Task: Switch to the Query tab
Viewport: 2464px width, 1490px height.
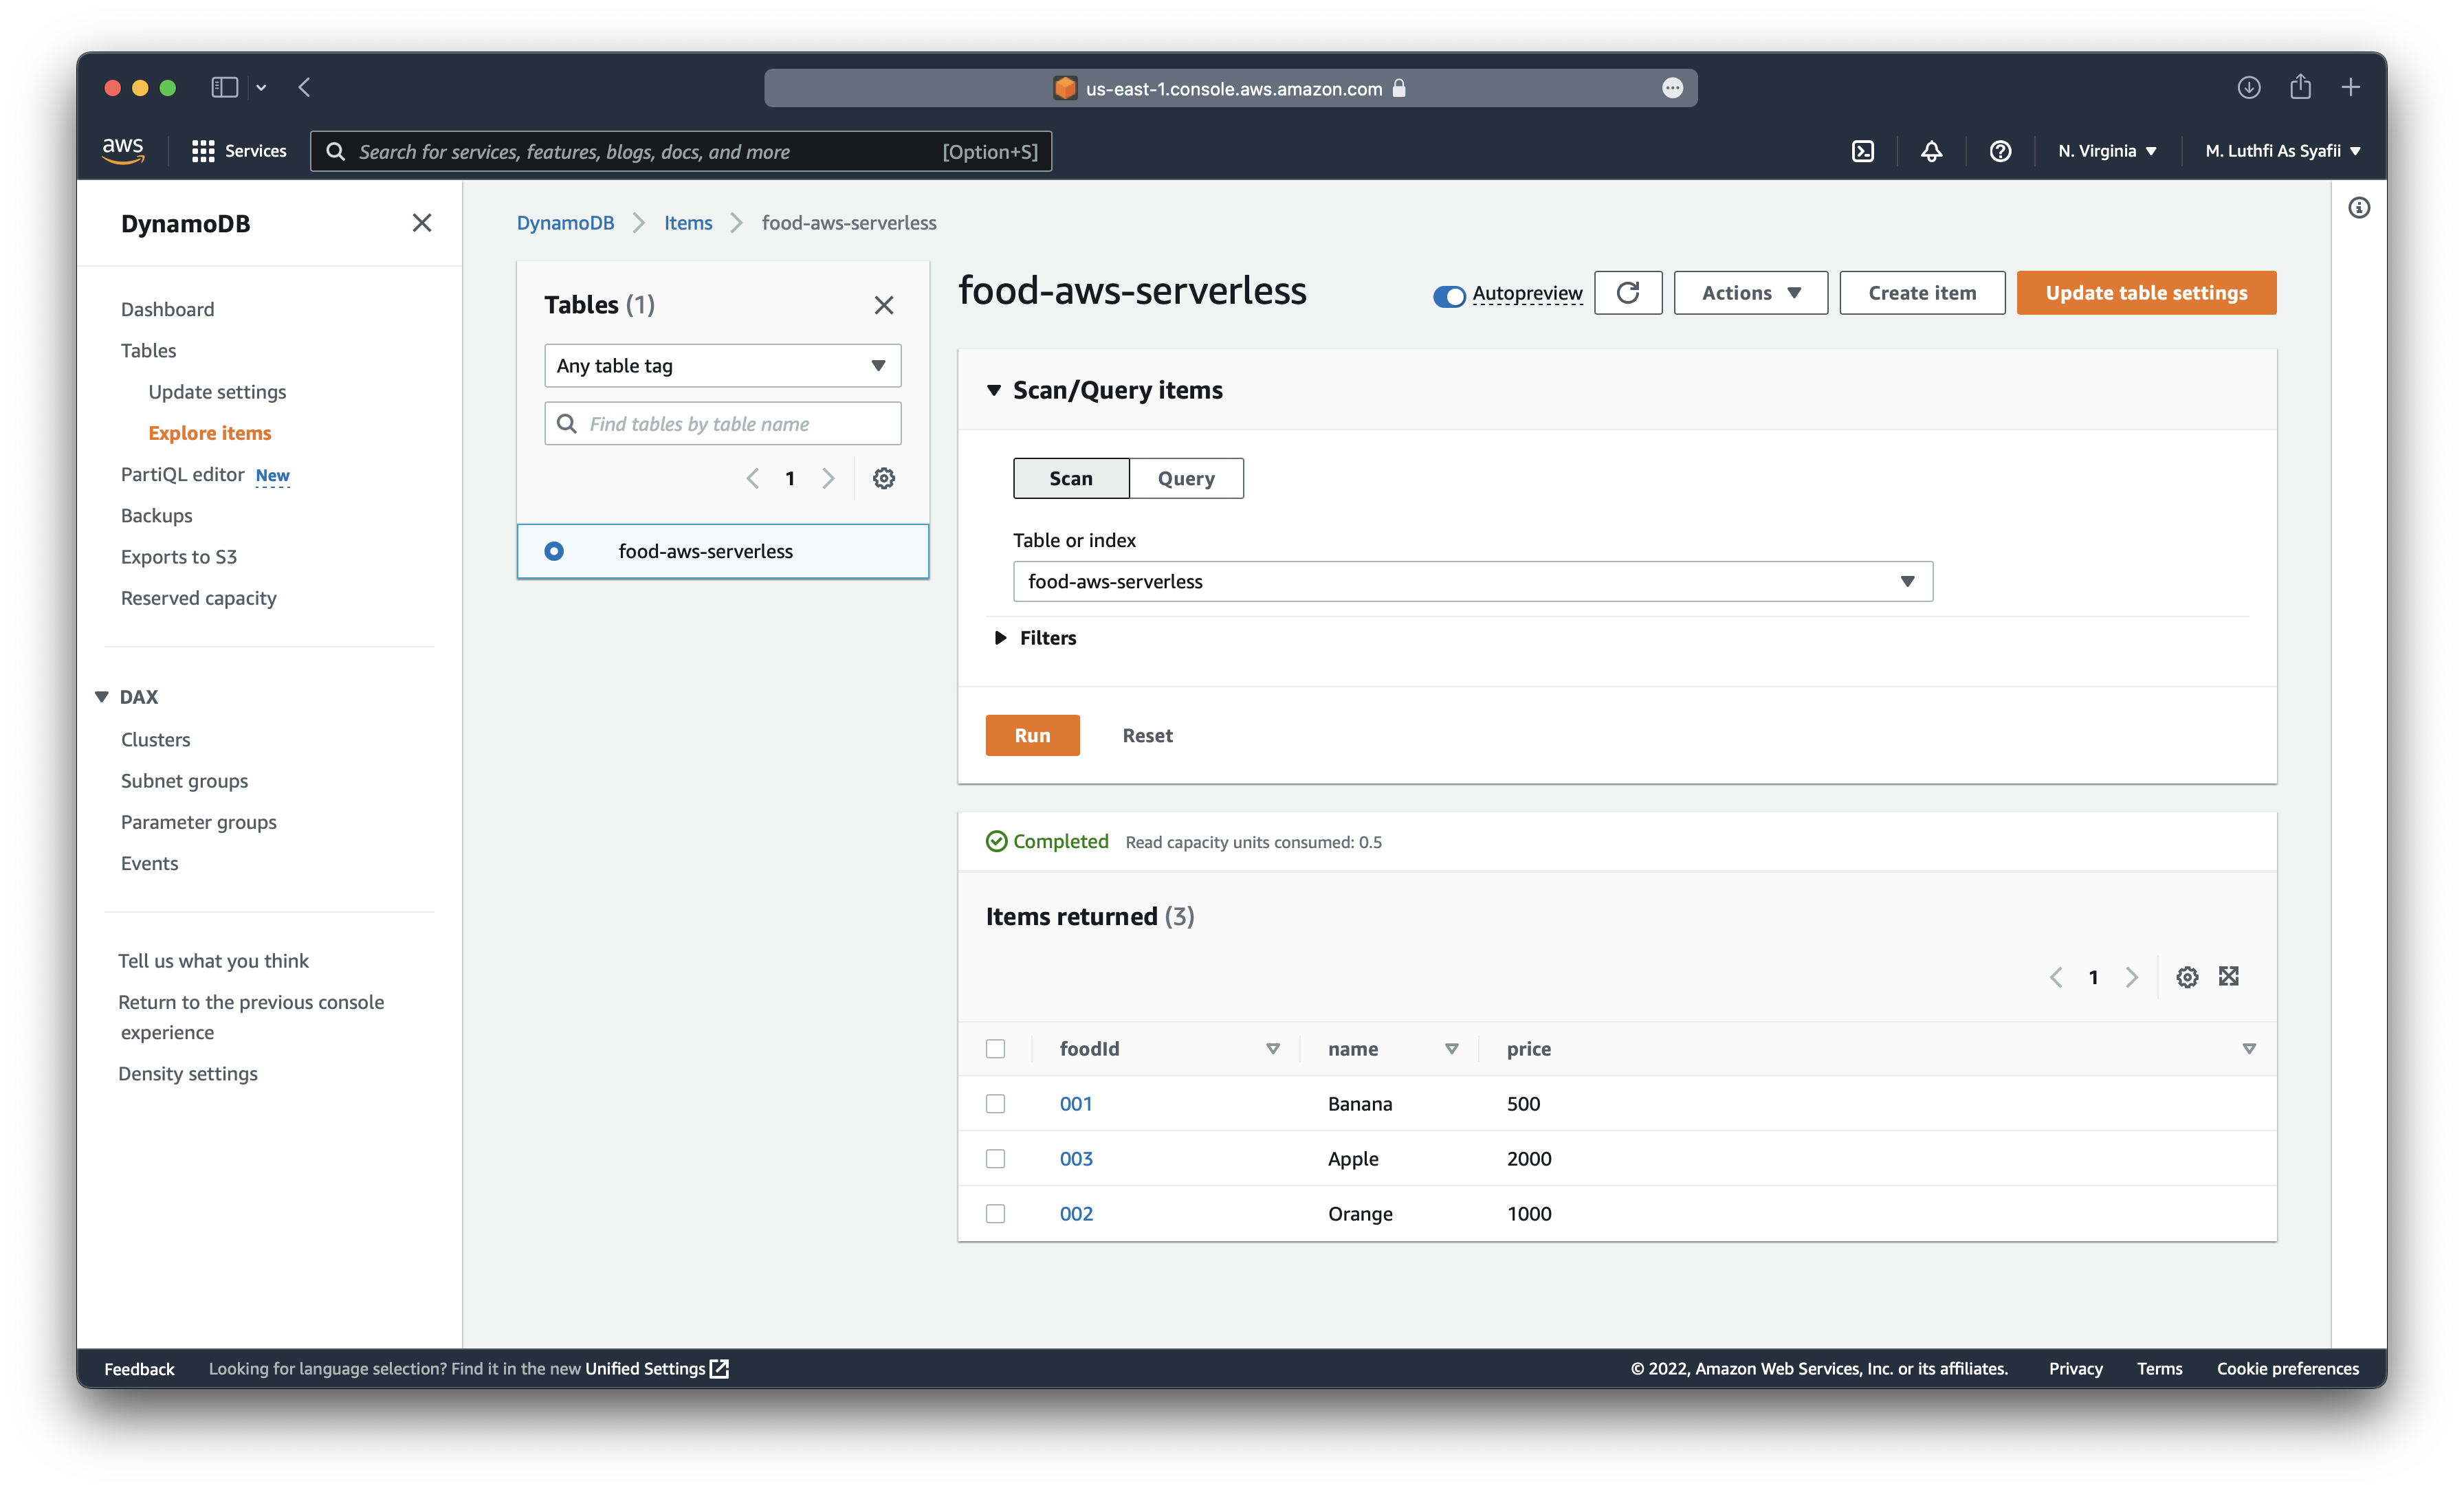Action: (1186, 478)
